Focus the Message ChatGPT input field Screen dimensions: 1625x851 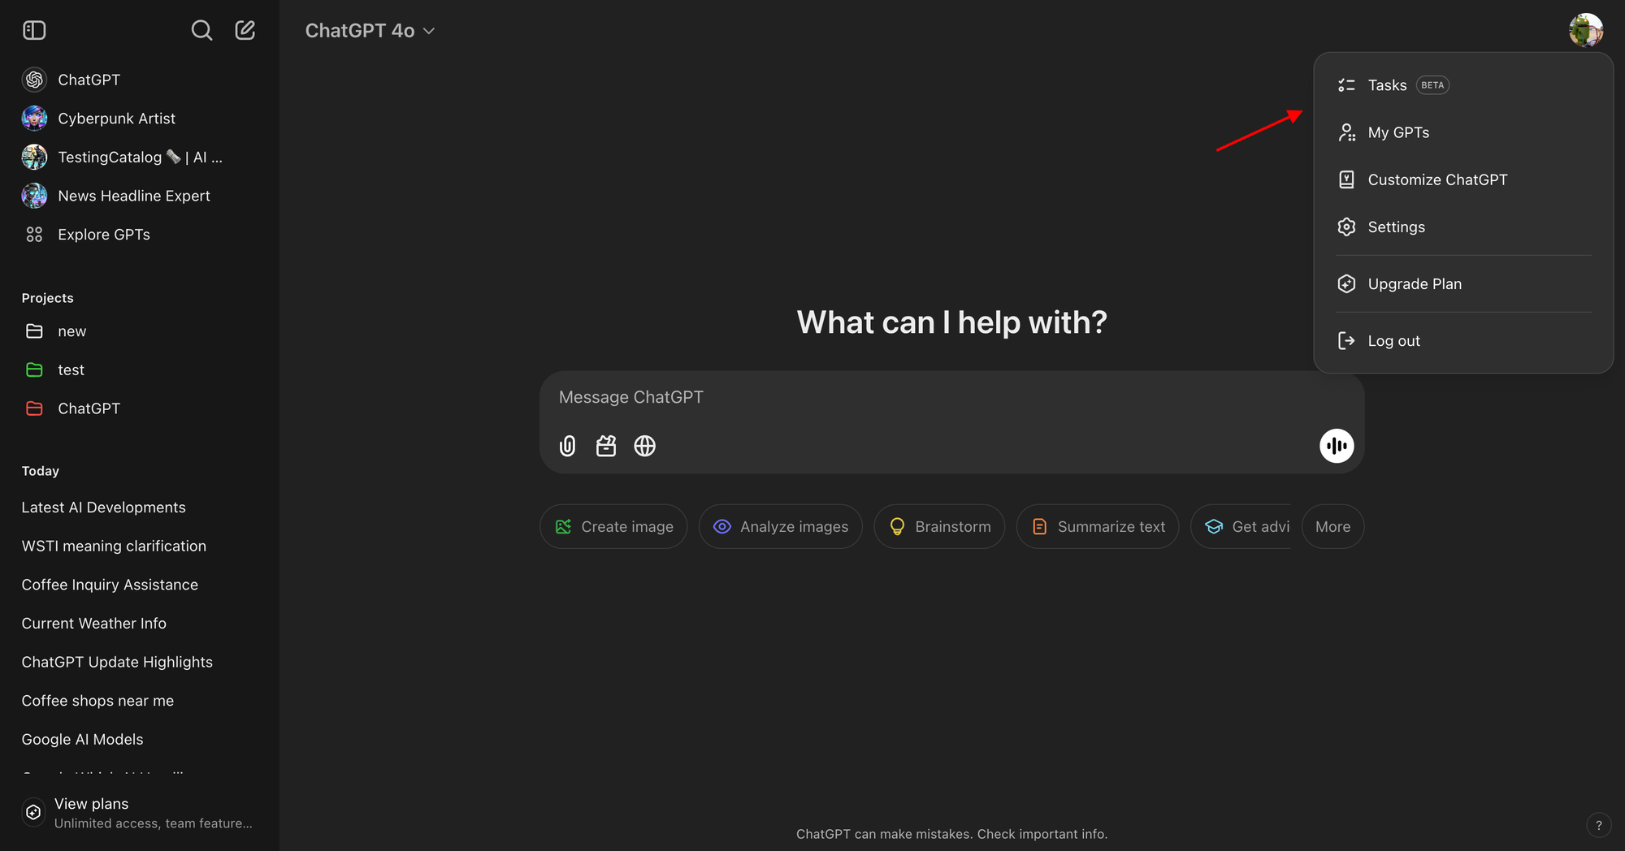(951, 398)
